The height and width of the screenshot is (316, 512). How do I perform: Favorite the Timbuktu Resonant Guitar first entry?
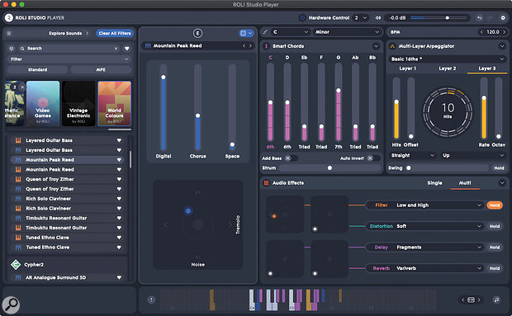pos(119,218)
